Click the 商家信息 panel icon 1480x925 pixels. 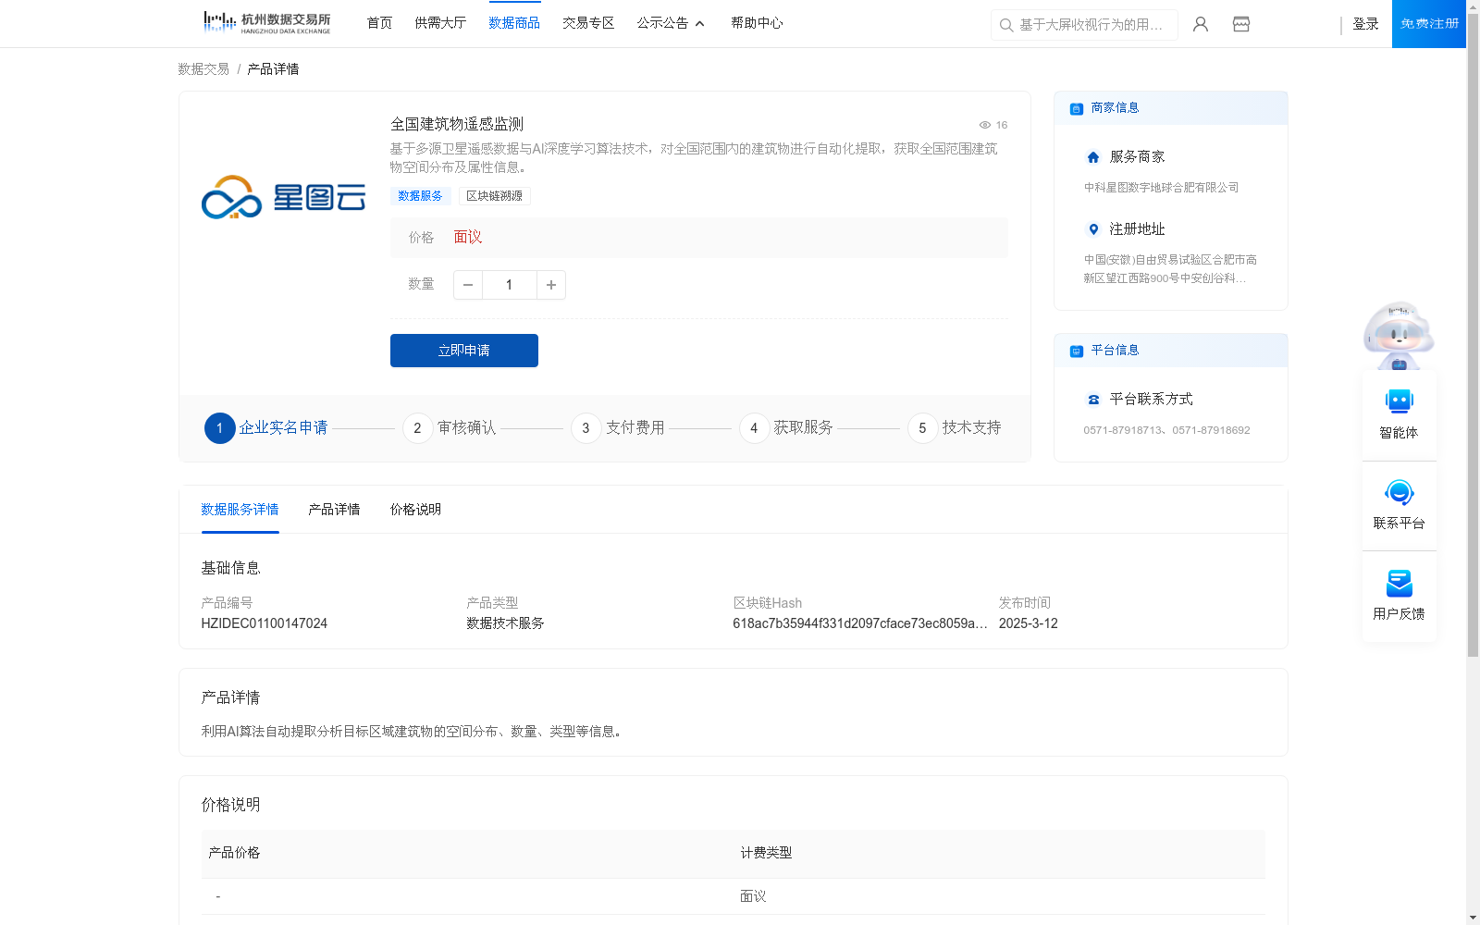pos(1077,108)
